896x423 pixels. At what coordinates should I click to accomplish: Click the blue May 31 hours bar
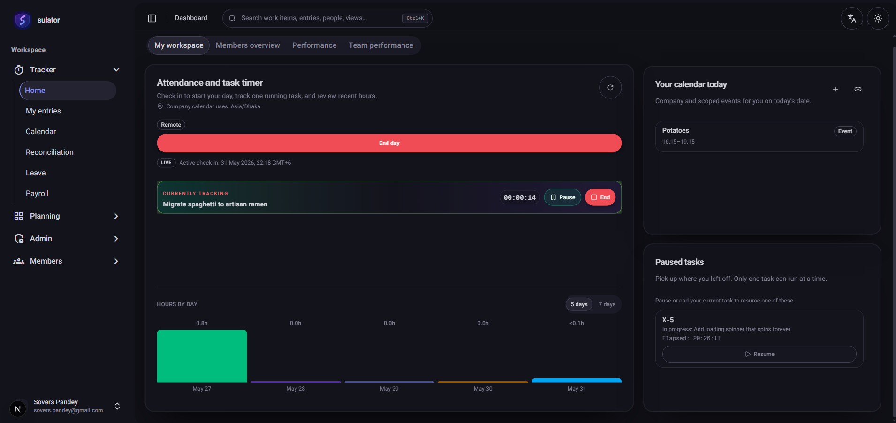pos(577,380)
